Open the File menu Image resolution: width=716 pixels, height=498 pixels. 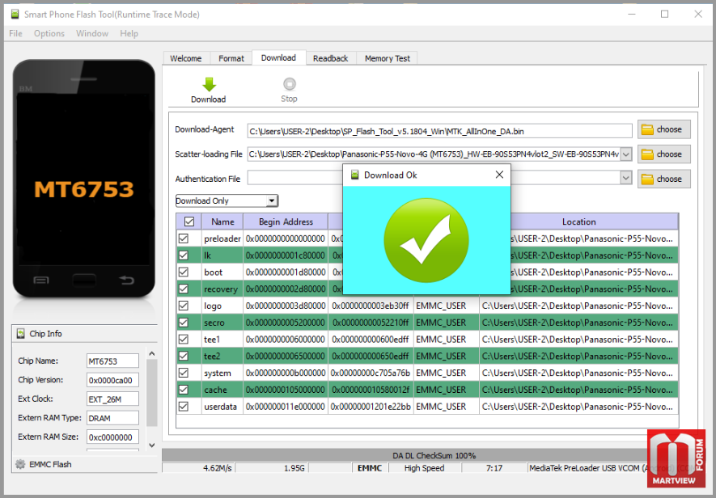point(15,33)
